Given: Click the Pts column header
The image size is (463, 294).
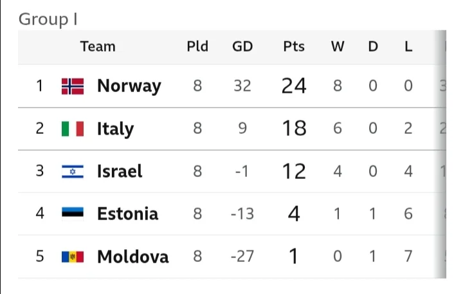Looking at the screenshot, I should (x=294, y=46).
